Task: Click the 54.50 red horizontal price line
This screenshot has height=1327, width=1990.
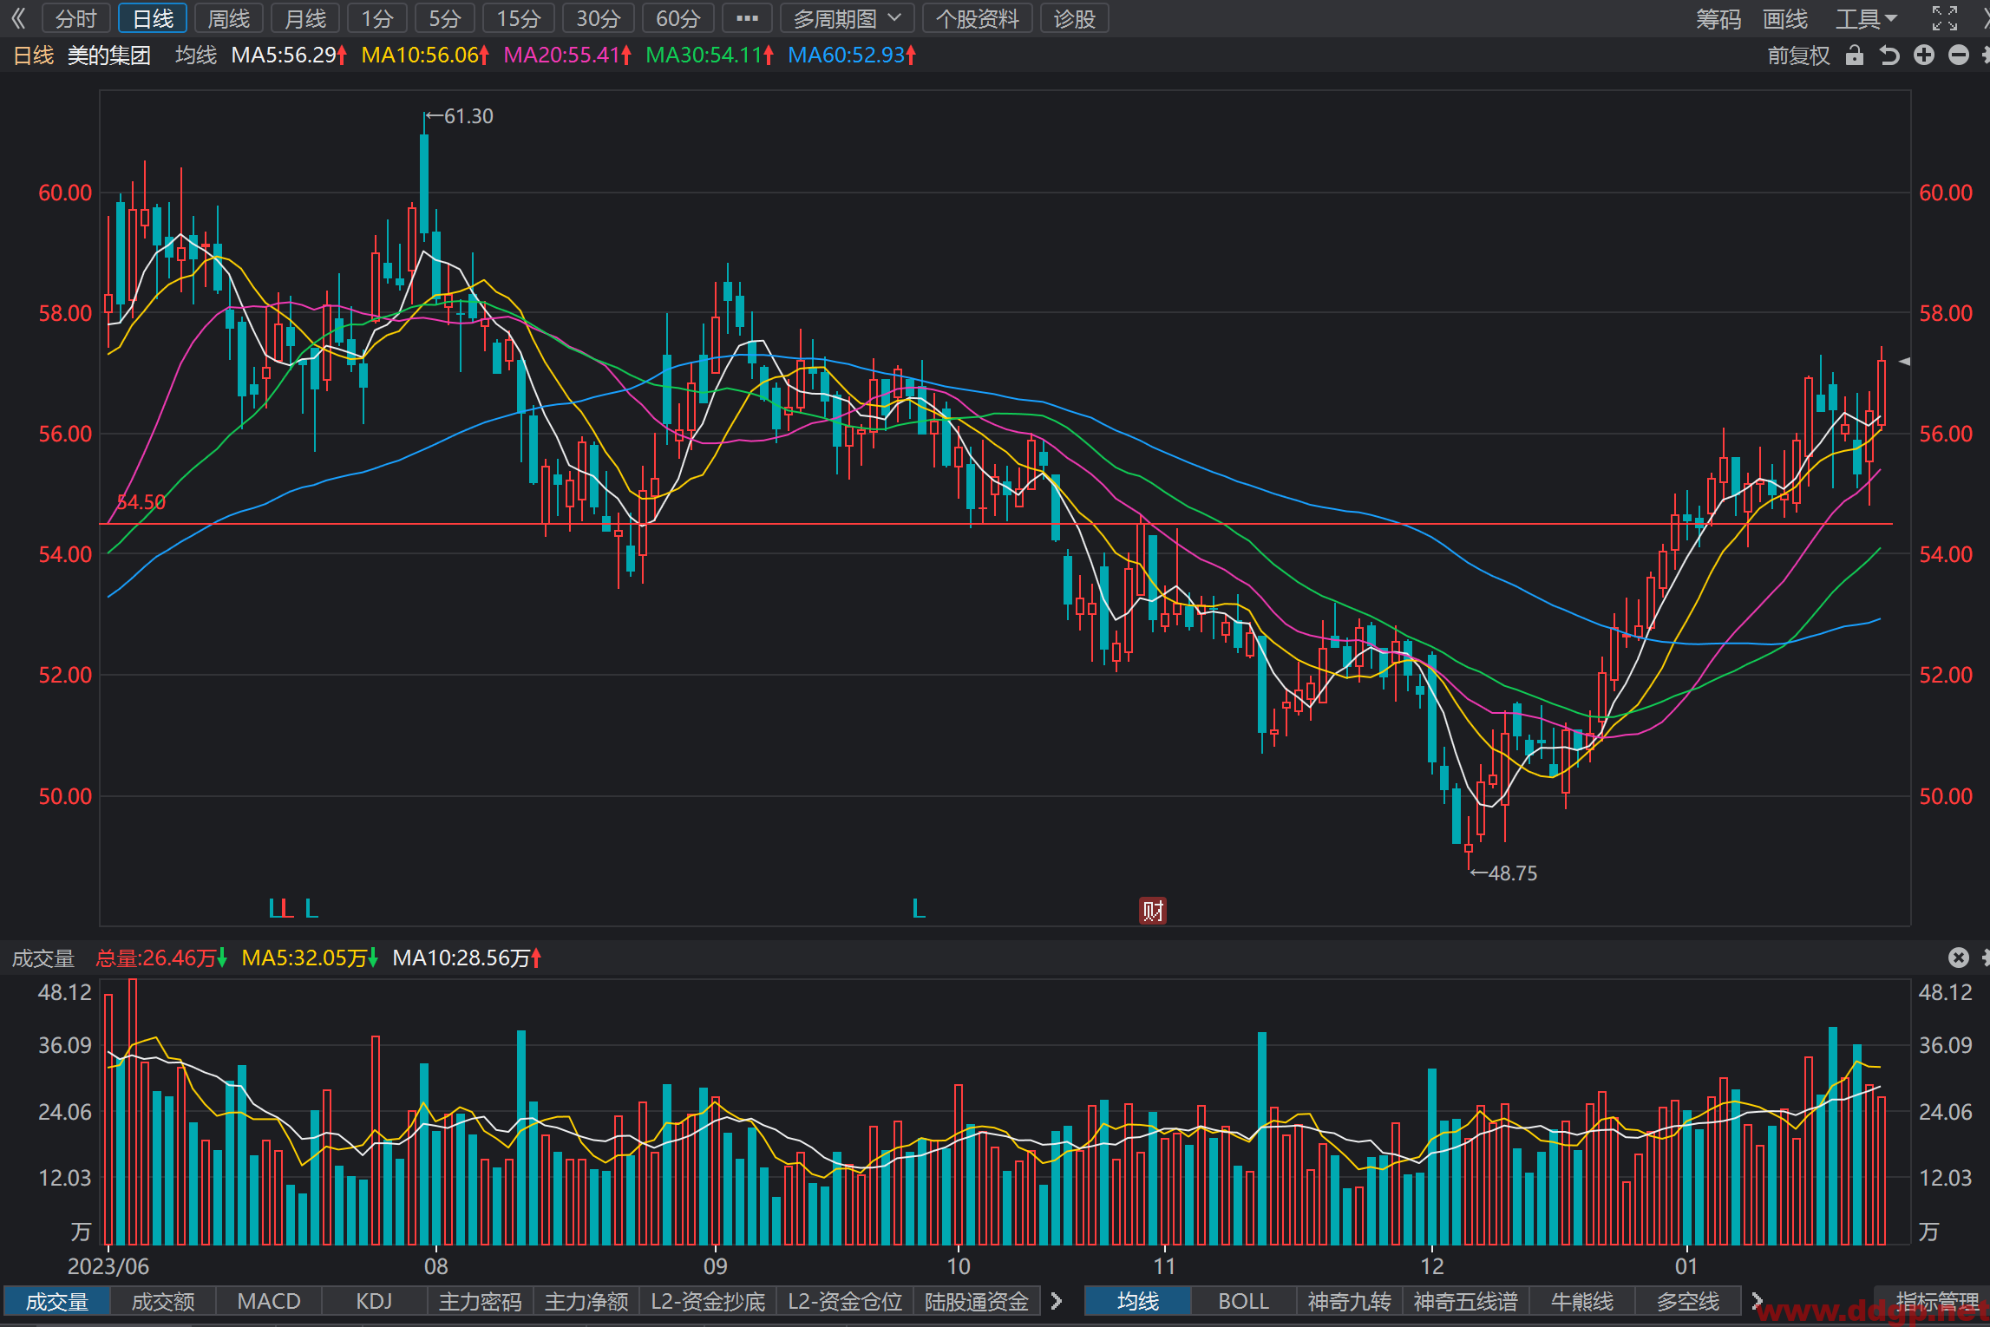Action: (996, 524)
